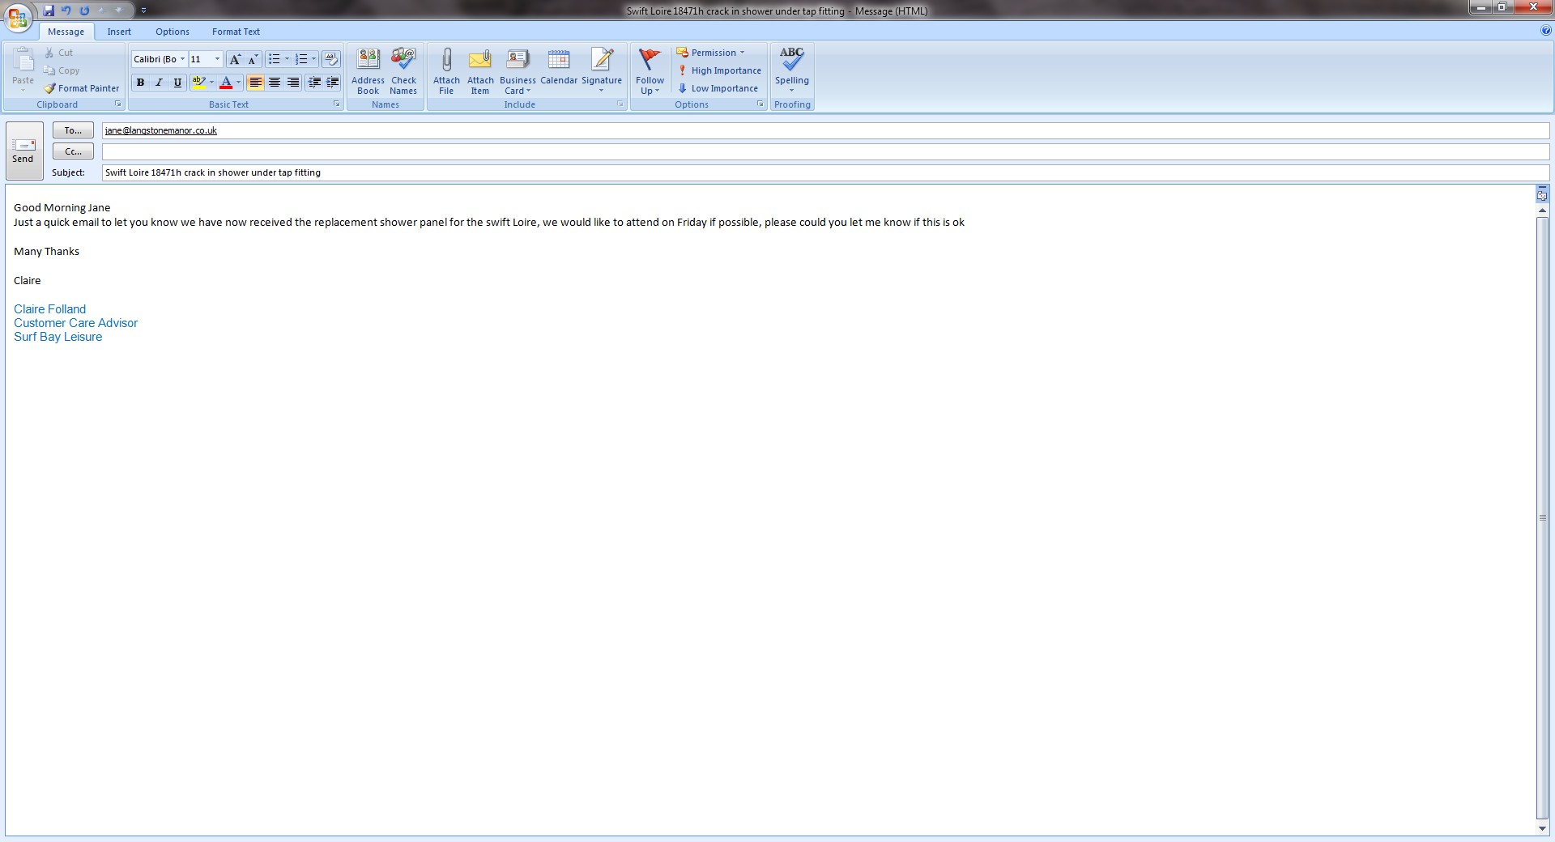Screen dimensions: 1555x842
Task: Center the paragraph text
Action: (275, 83)
